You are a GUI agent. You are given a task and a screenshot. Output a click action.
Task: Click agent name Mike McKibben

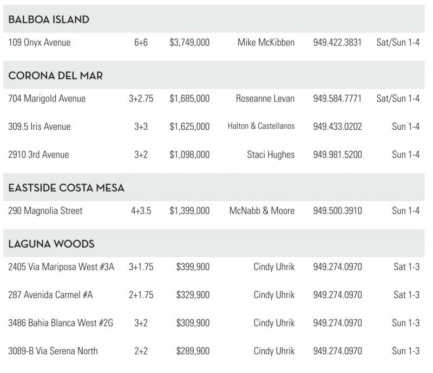266,42
